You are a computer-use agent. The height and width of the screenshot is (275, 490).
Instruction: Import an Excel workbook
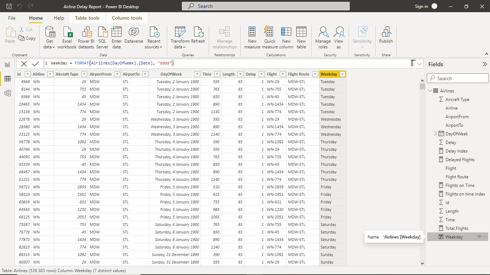coord(67,37)
